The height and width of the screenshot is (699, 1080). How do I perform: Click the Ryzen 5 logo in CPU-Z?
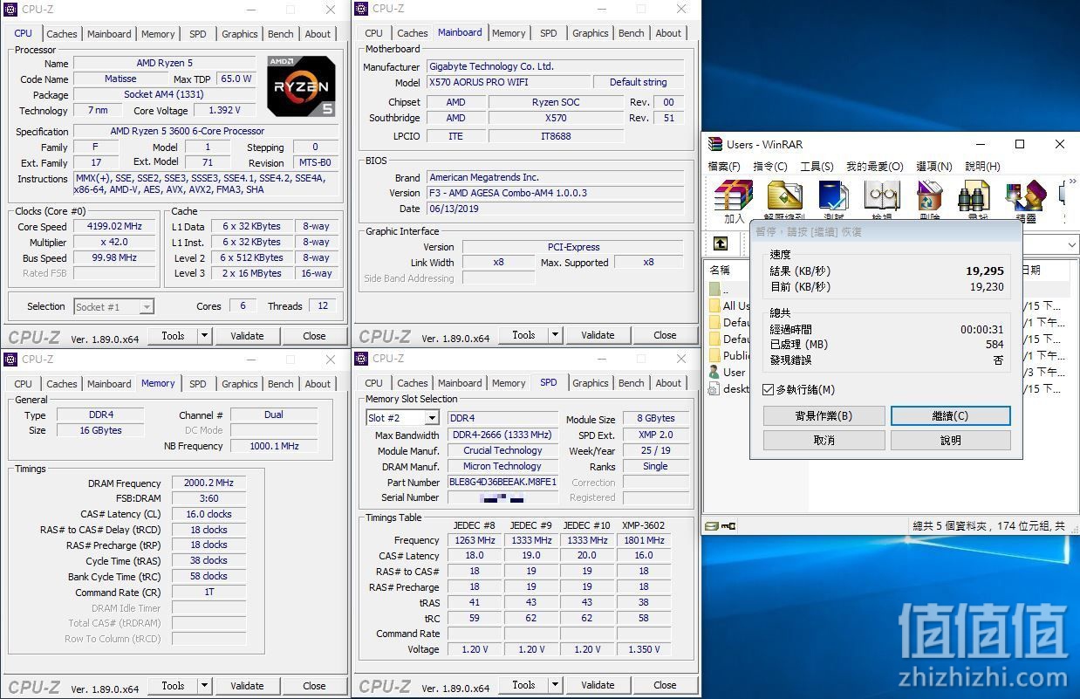click(x=301, y=86)
